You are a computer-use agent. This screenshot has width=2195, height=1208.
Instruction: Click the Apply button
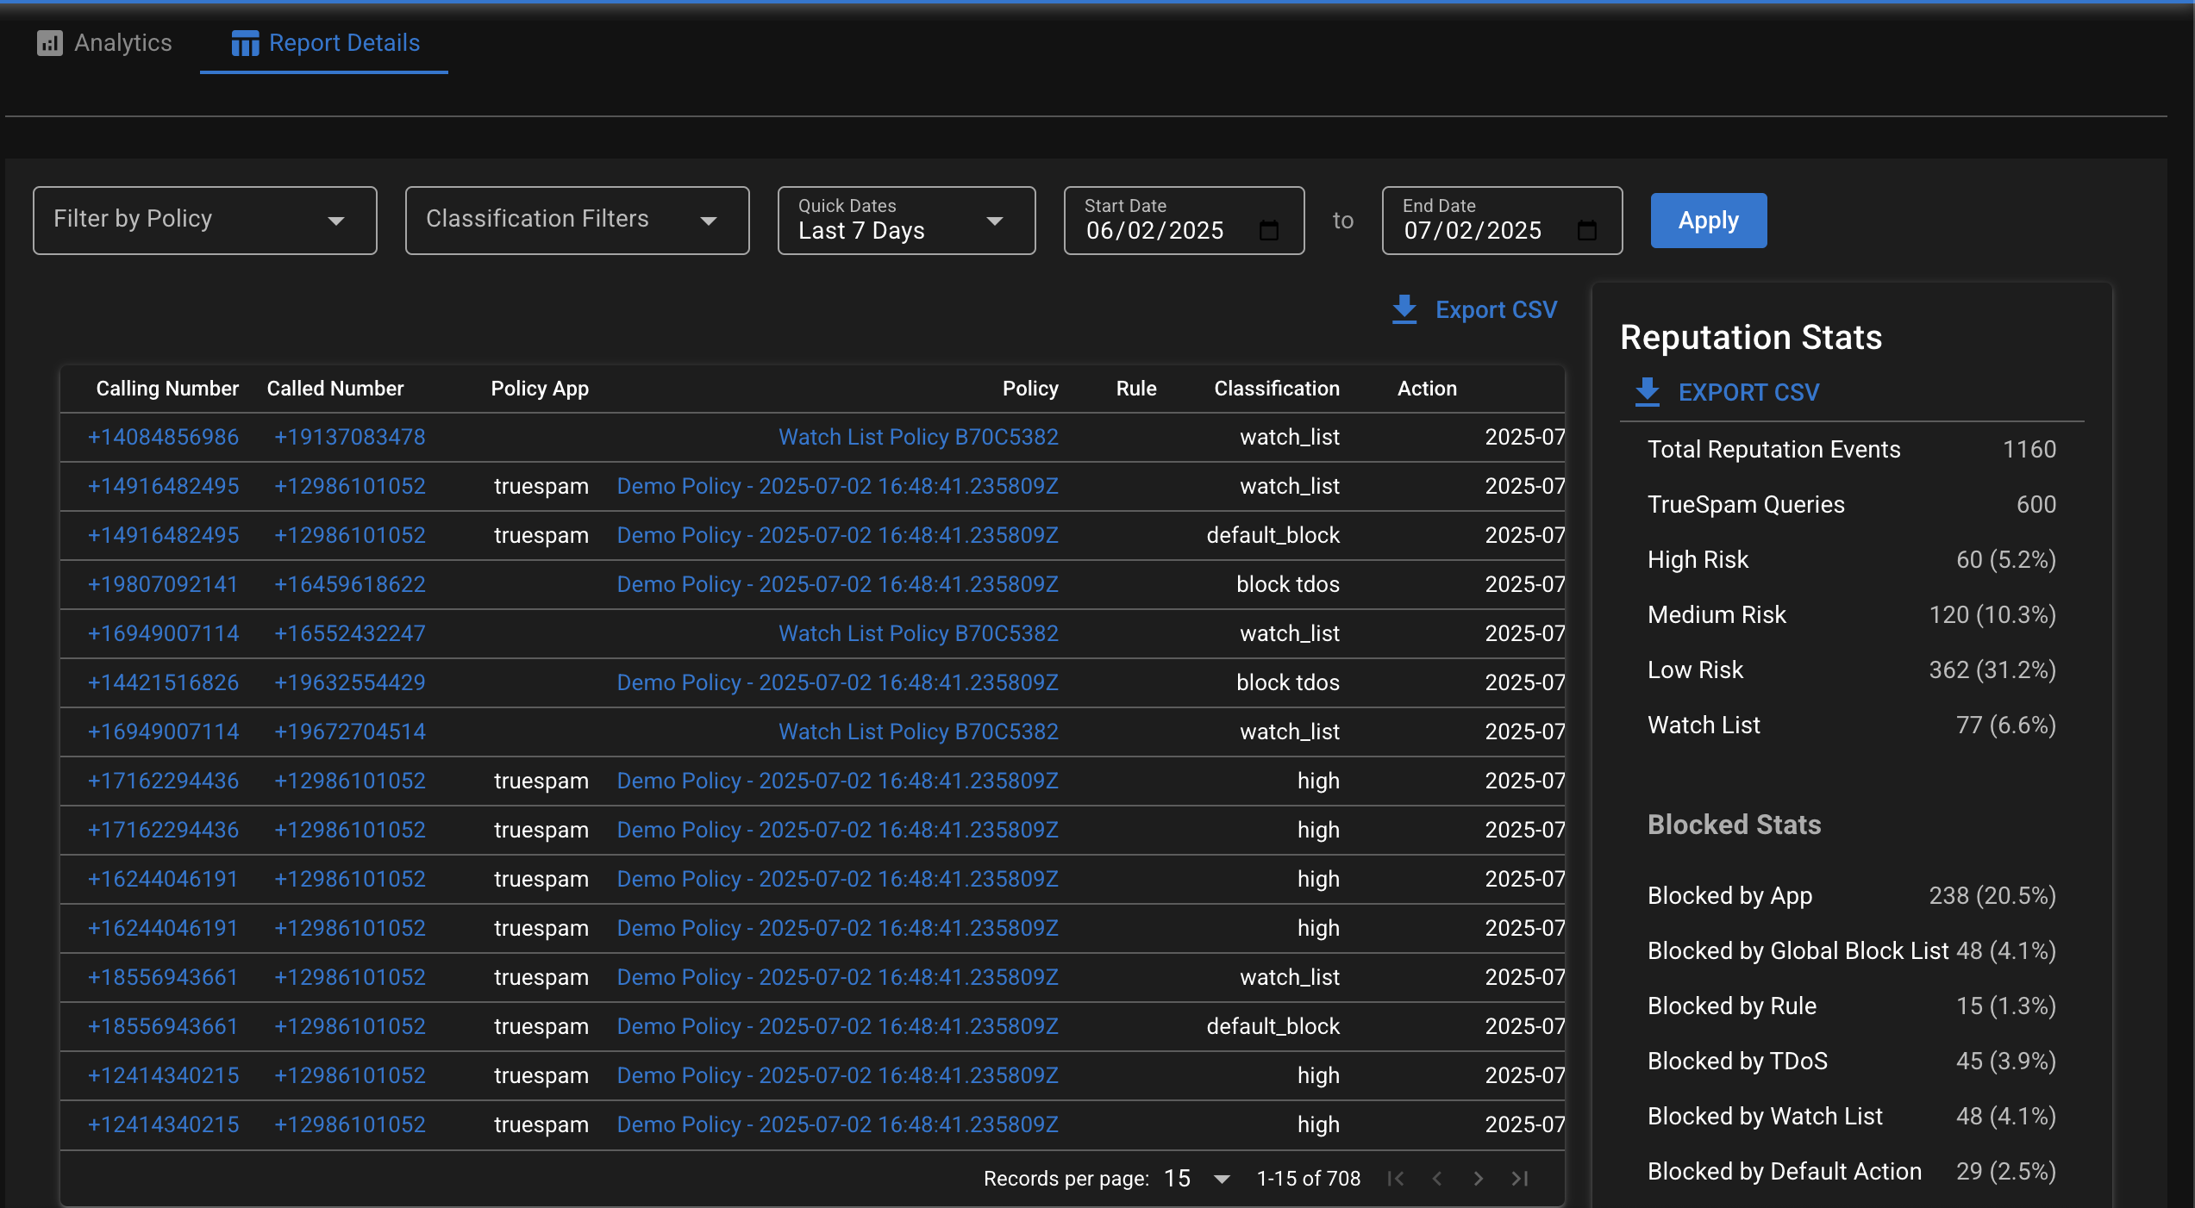[x=1708, y=221]
